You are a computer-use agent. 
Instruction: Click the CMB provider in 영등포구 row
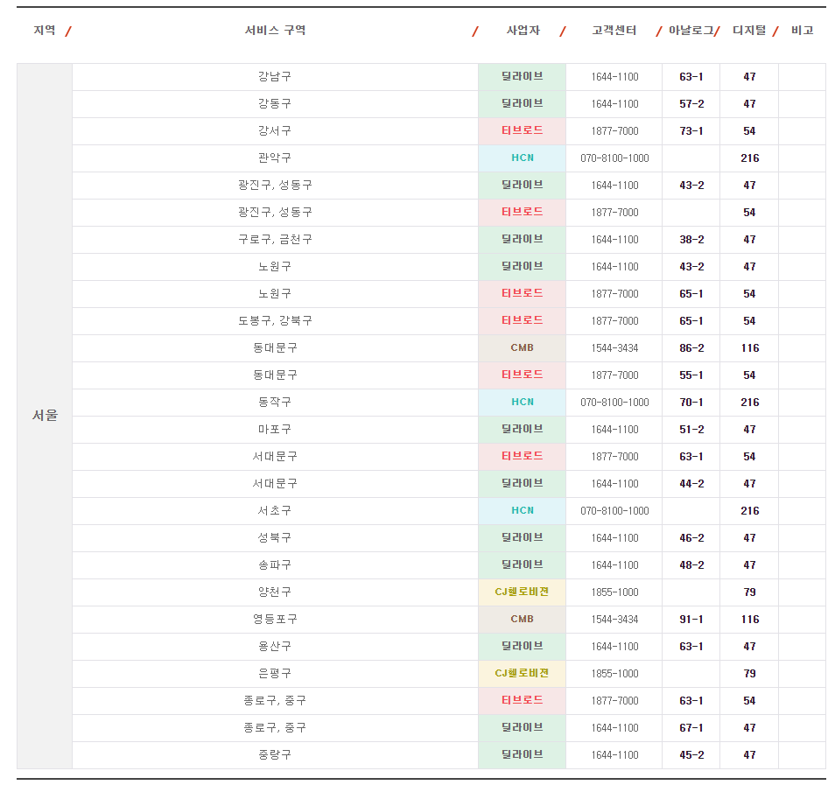523,620
